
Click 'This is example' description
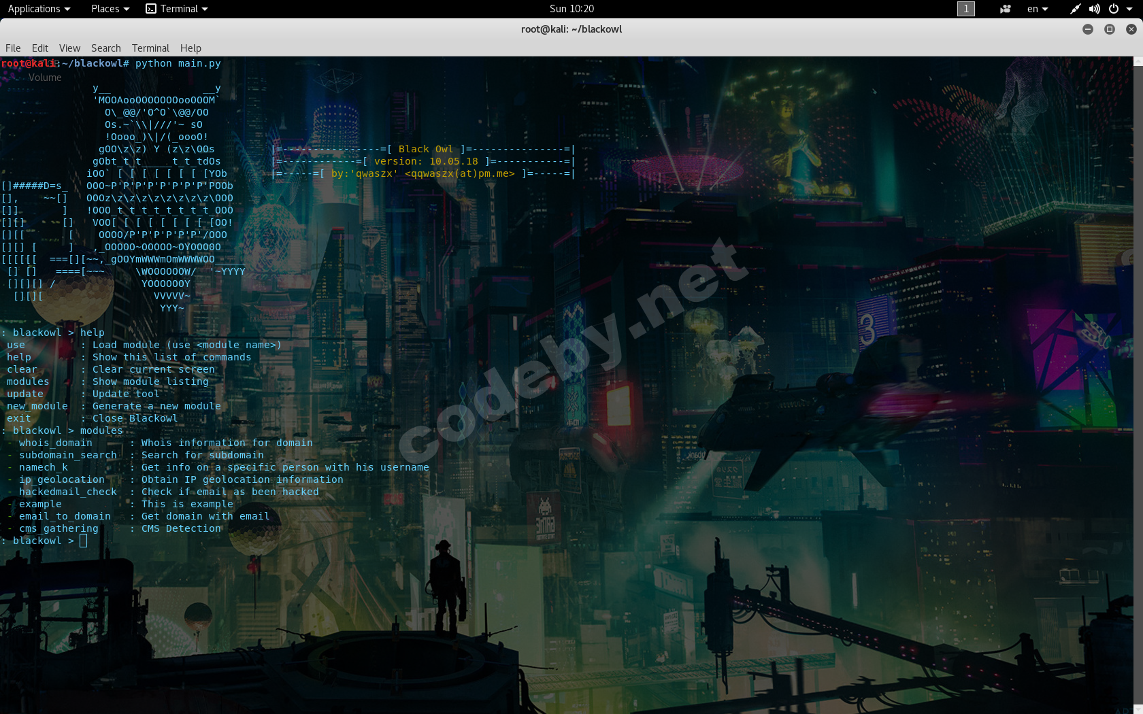[187, 504]
